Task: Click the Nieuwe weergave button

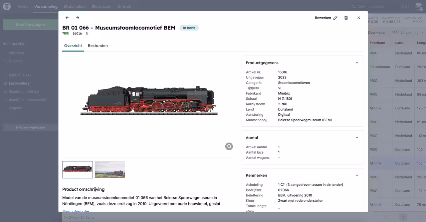Action: 30,127
